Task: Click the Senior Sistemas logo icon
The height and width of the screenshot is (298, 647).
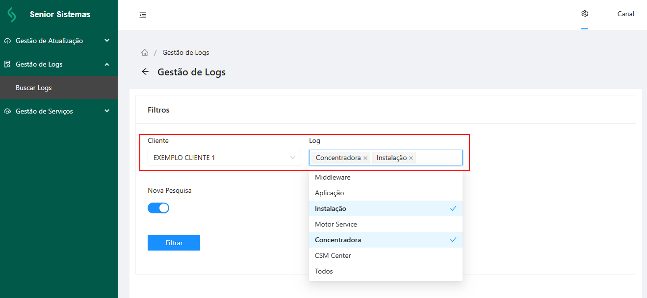Action: click(11, 14)
